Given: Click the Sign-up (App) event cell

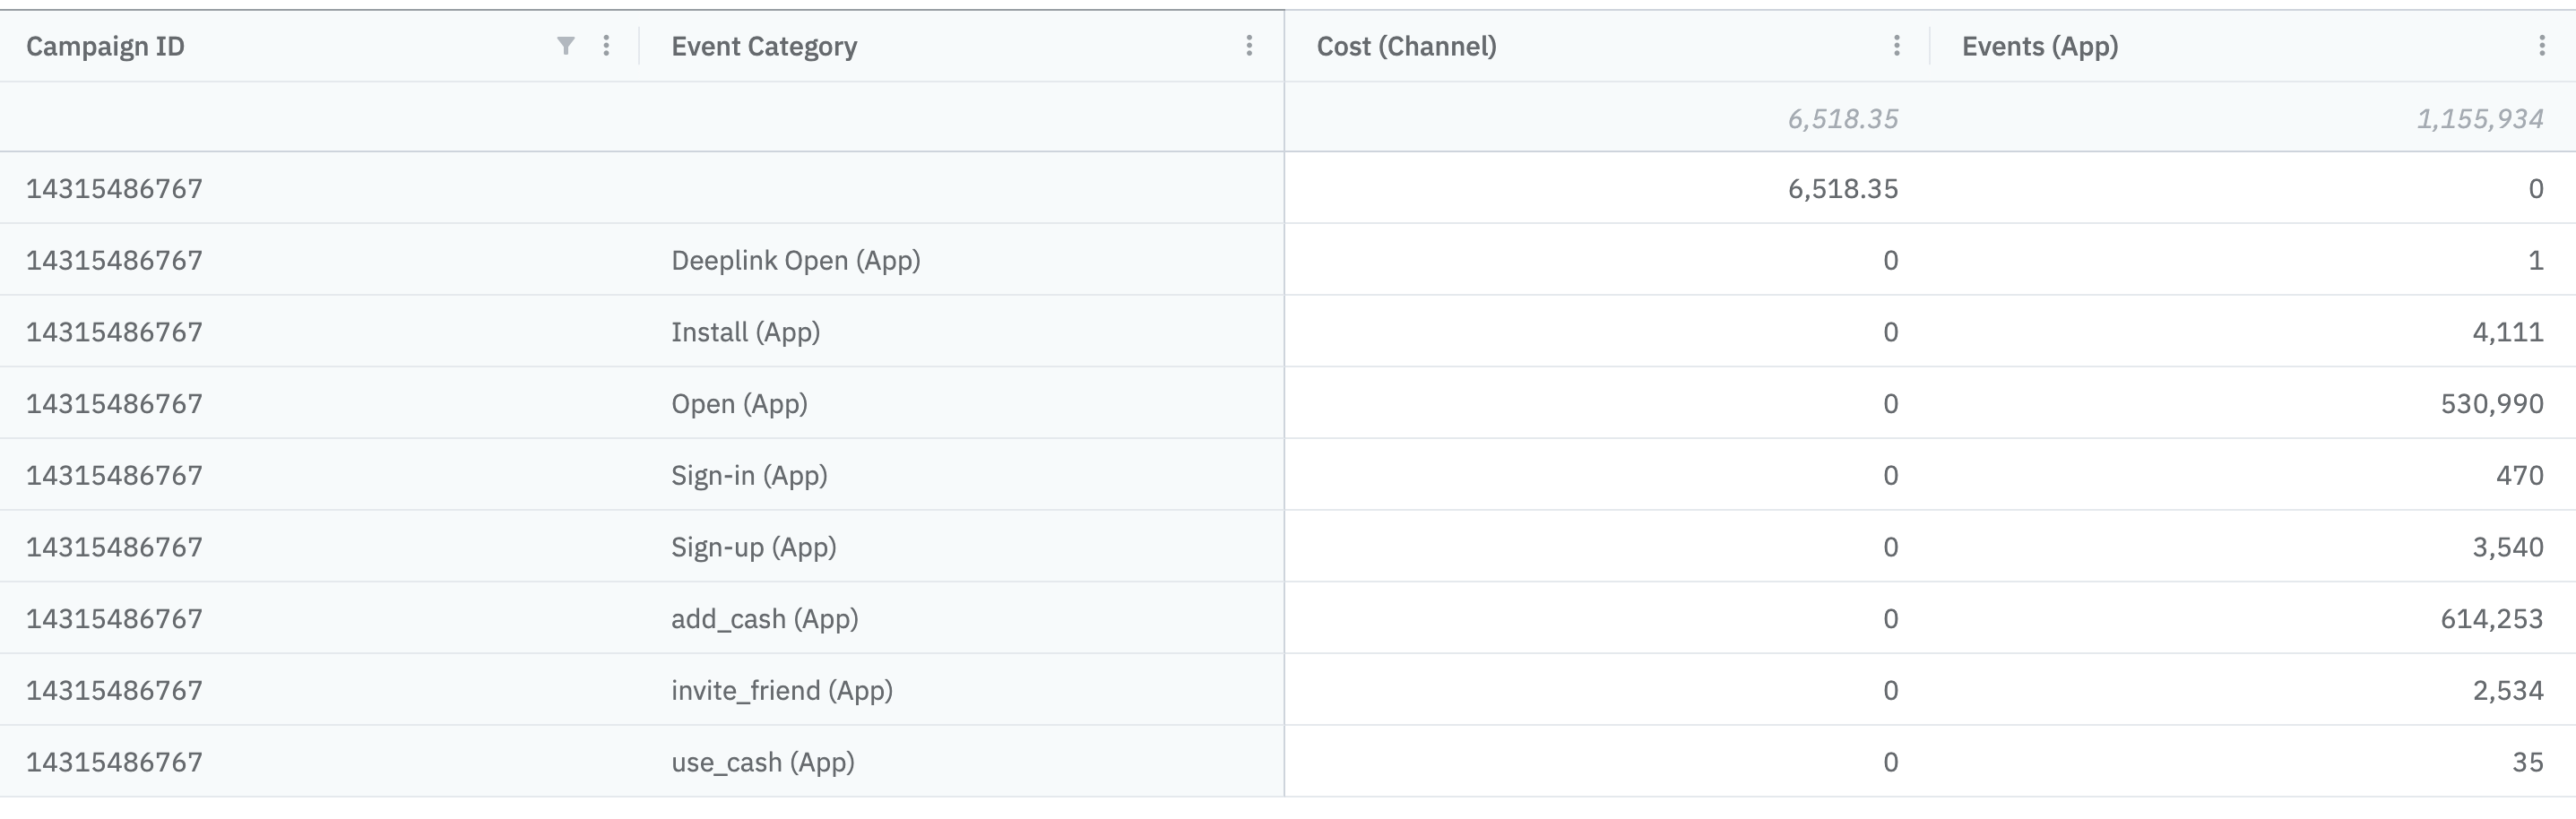Looking at the screenshot, I should pos(753,548).
